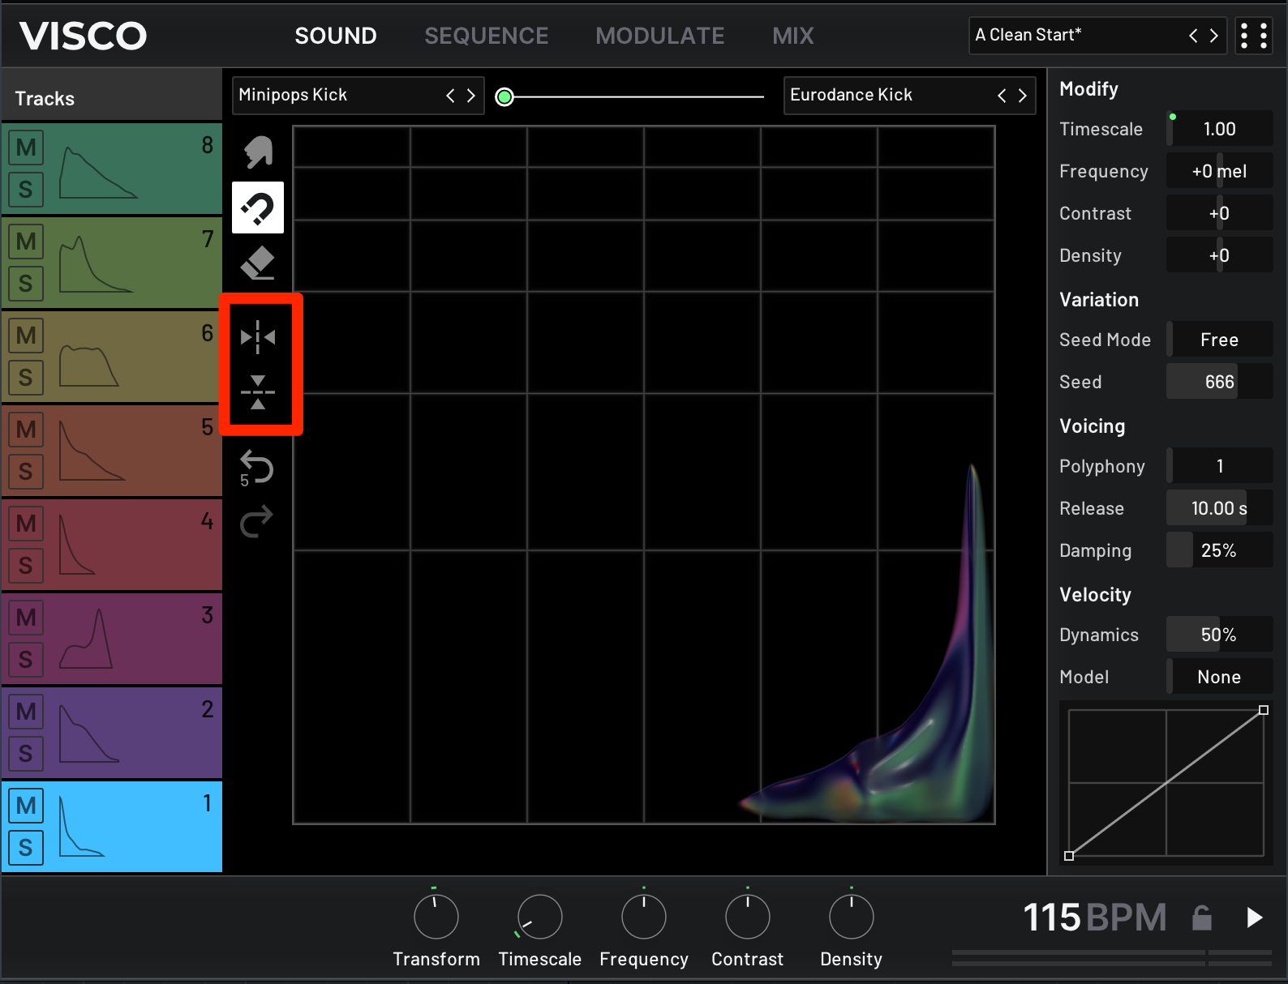Click the bottom Timescale knob

pos(540,918)
